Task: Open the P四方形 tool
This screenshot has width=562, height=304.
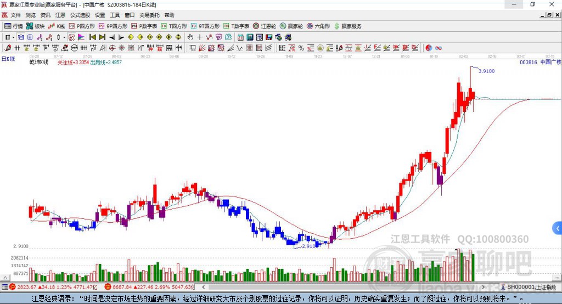Action: coord(82,26)
